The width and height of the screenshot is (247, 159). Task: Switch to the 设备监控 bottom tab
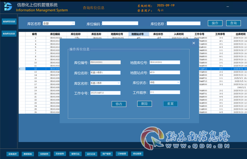(13, 154)
